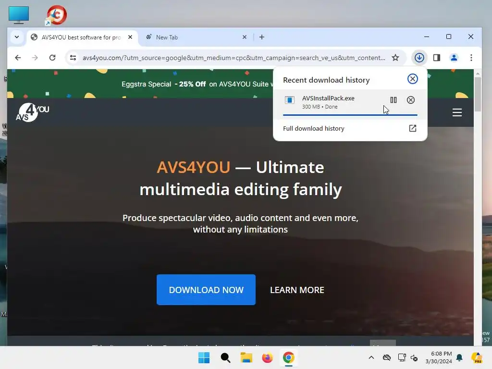Open Windows taskbar search

(225, 357)
